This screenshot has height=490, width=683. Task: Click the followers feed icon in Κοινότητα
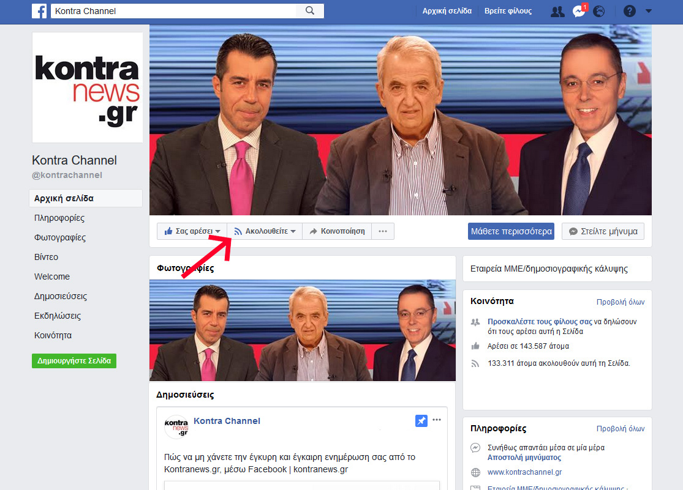tap(475, 363)
